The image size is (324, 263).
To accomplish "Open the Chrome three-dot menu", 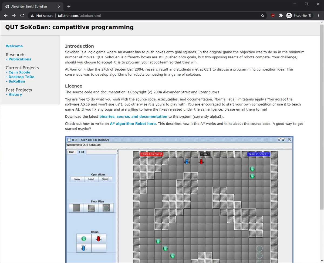I will (318, 16).
